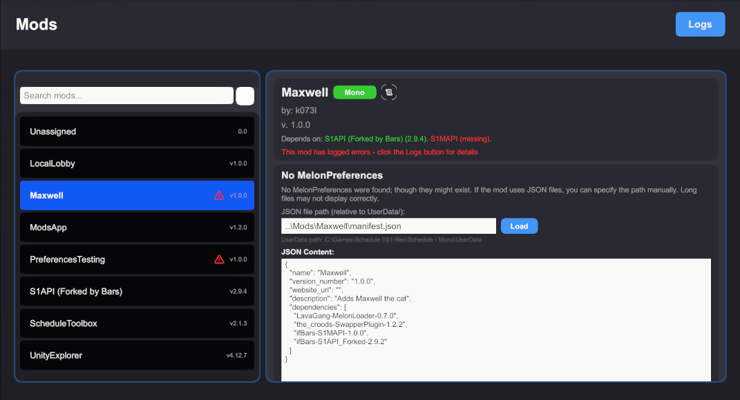The image size is (740, 400).
Task: Click the white button beside the search bar
Action: [x=245, y=95]
